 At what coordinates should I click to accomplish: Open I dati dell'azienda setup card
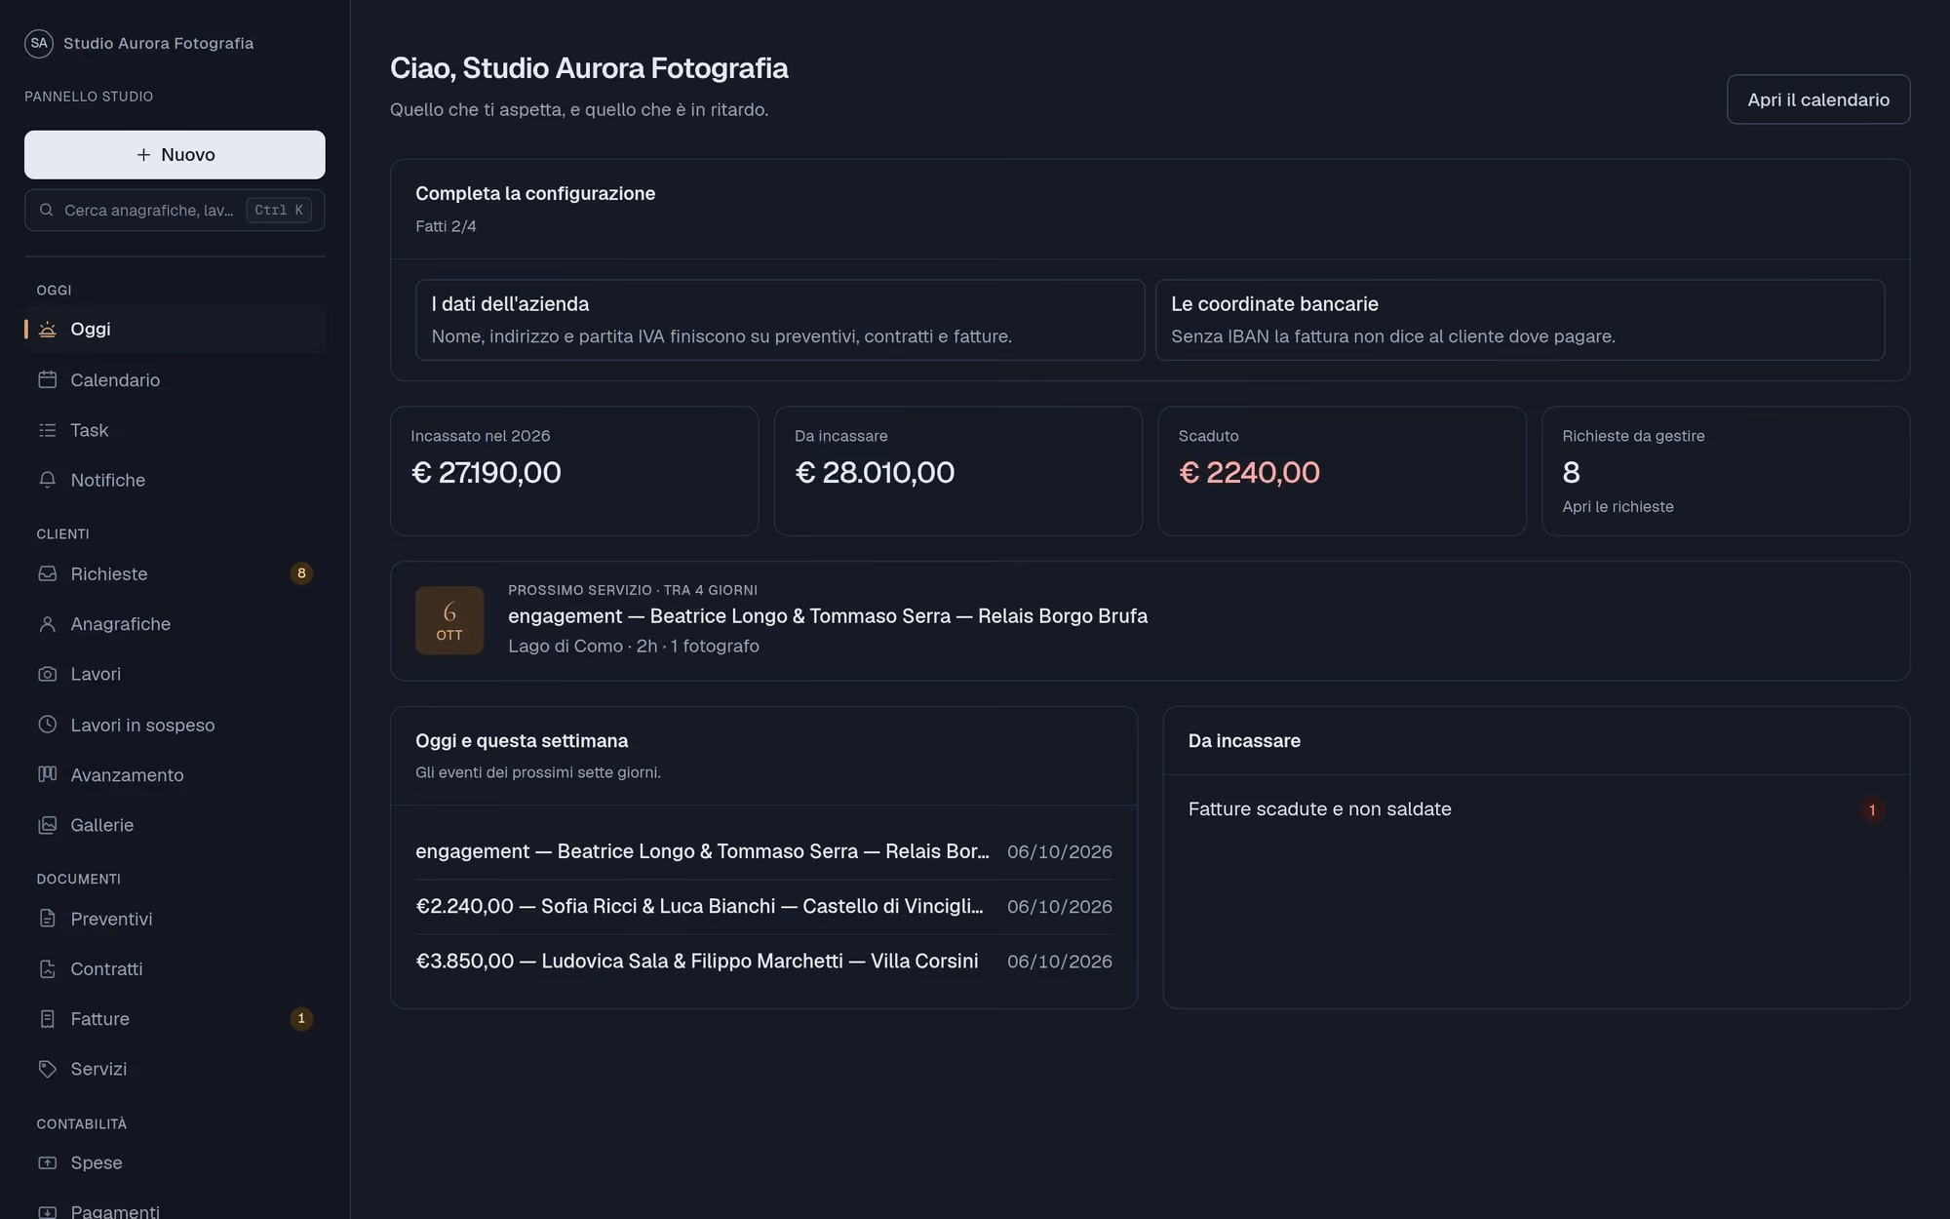780,320
